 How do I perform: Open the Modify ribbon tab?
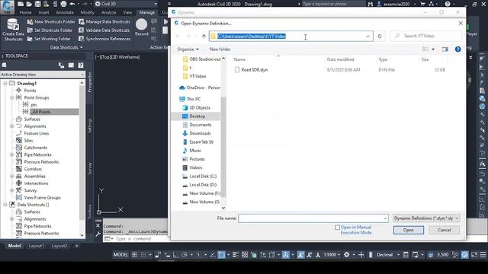(87, 12)
